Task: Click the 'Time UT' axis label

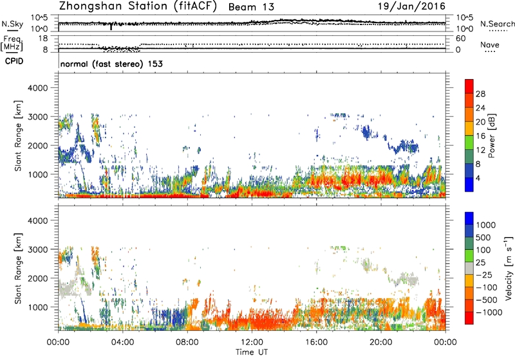Action: coord(252,352)
